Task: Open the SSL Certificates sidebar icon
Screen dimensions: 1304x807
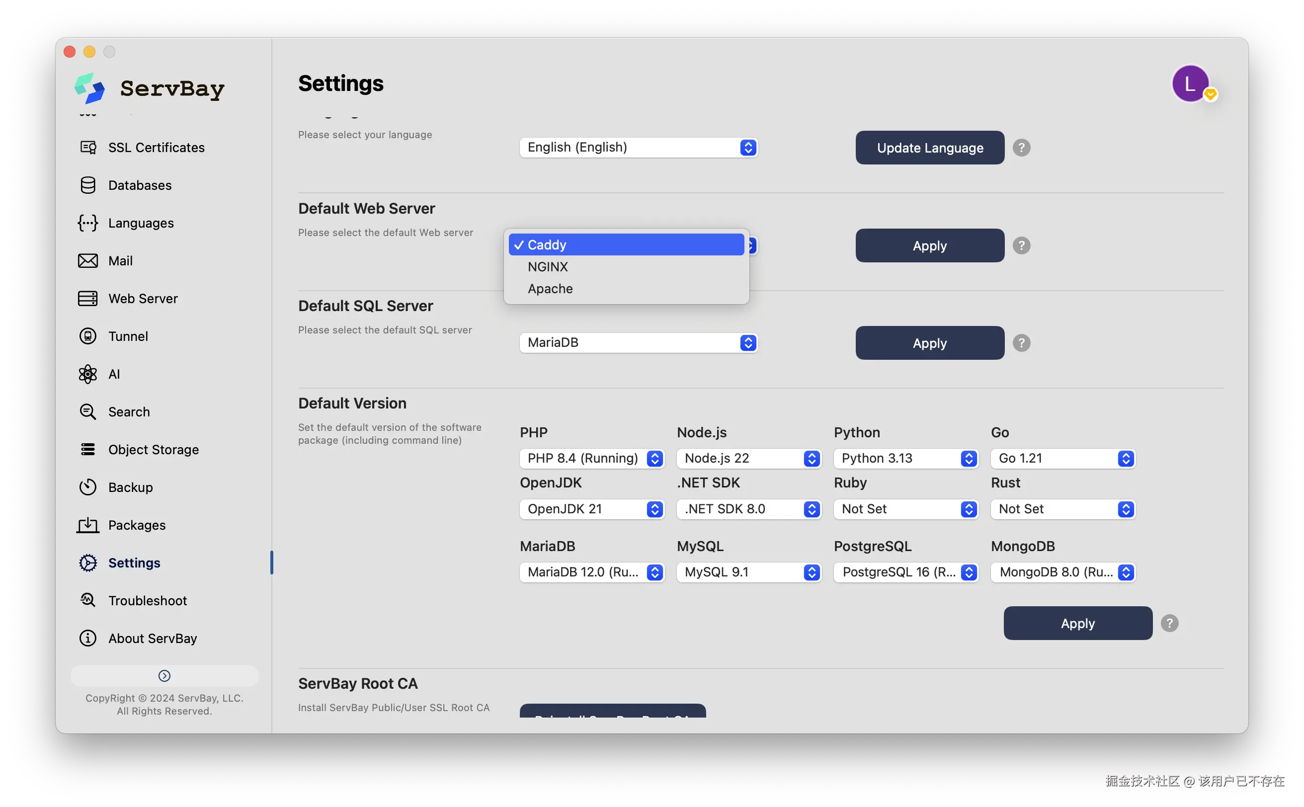Action: 87,147
